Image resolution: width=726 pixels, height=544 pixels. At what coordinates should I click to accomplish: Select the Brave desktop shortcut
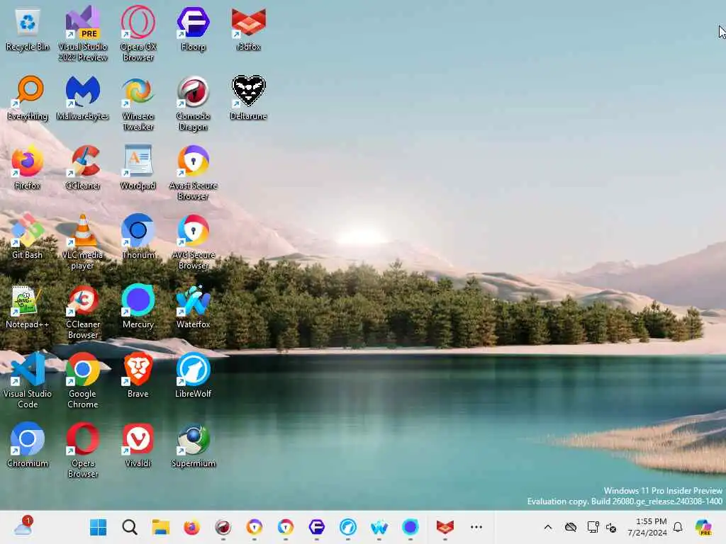point(138,376)
